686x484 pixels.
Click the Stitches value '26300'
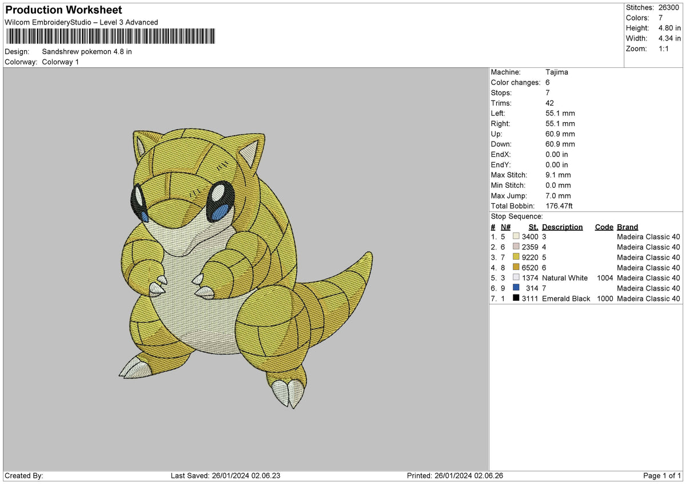(669, 7)
